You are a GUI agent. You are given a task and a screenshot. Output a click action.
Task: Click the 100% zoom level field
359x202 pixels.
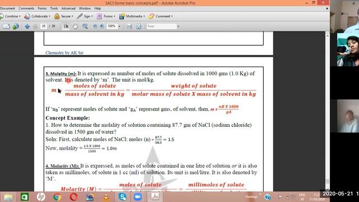click(x=112, y=26)
